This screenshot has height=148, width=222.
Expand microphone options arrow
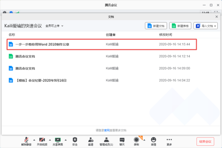coord(34,140)
